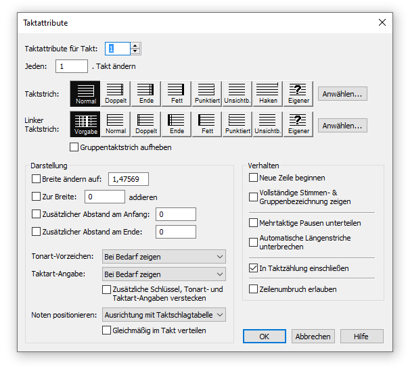Select Unsichtb. for Linker Taktstrich
408x371 pixels.
point(268,124)
